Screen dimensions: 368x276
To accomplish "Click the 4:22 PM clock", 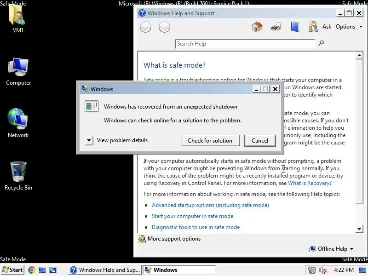I will [x=344, y=270].
